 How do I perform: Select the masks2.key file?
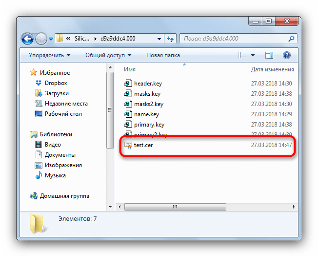pyautogui.click(x=149, y=104)
